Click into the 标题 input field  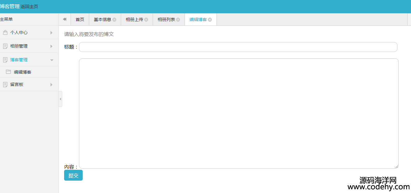click(238, 47)
